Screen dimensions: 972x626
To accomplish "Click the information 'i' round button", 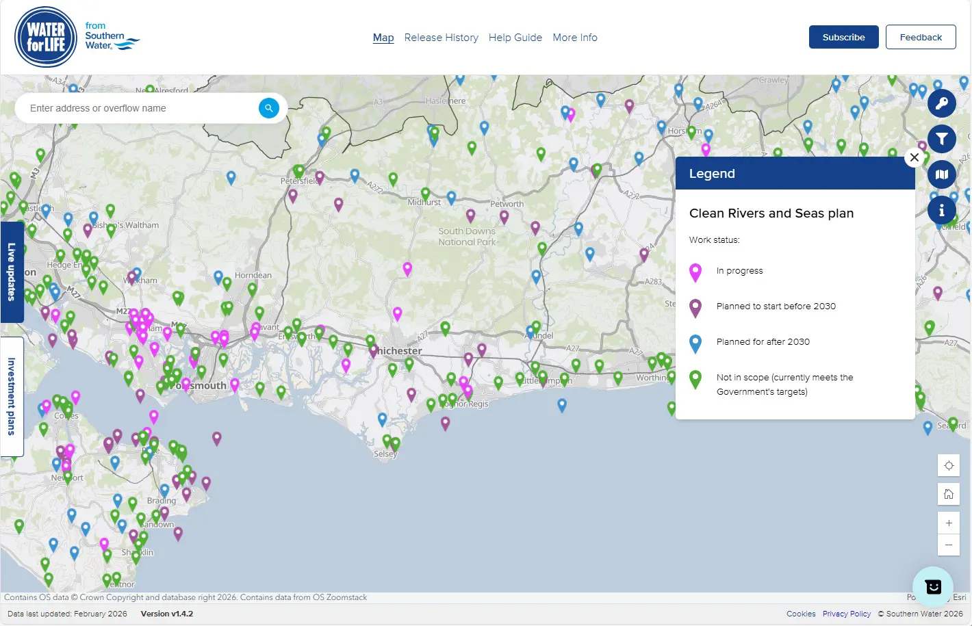I will click(941, 209).
